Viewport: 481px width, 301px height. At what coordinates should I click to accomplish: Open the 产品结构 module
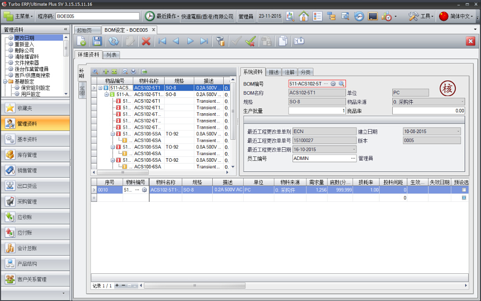(x=35, y=264)
